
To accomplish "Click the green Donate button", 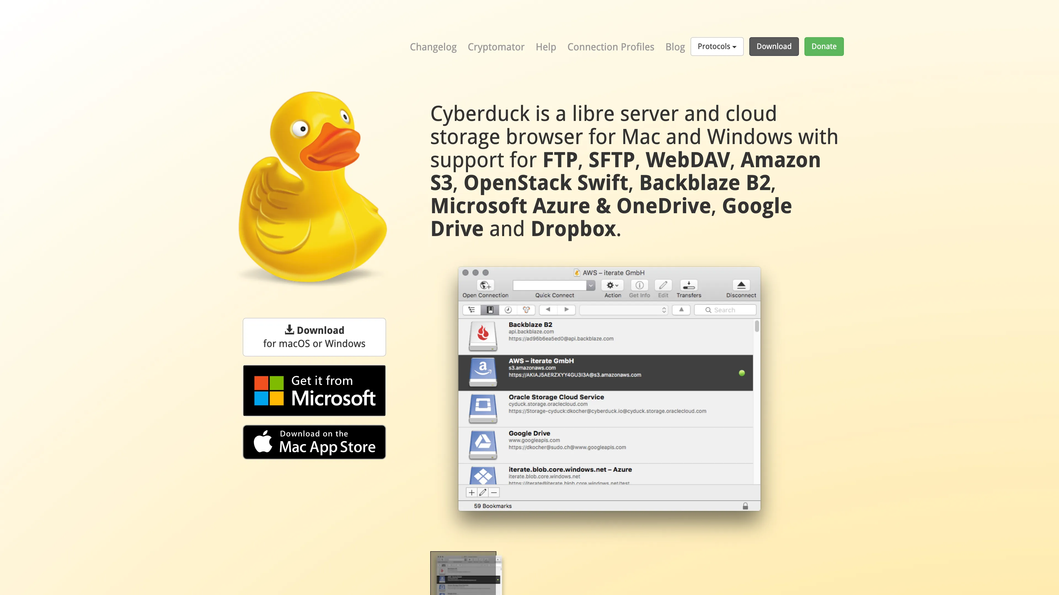I will click(x=824, y=46).
